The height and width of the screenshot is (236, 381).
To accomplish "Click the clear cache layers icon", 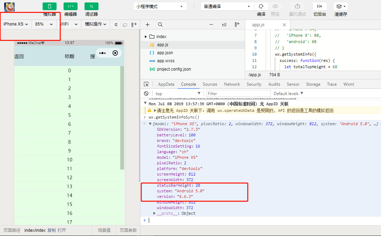I will [340, 6].
